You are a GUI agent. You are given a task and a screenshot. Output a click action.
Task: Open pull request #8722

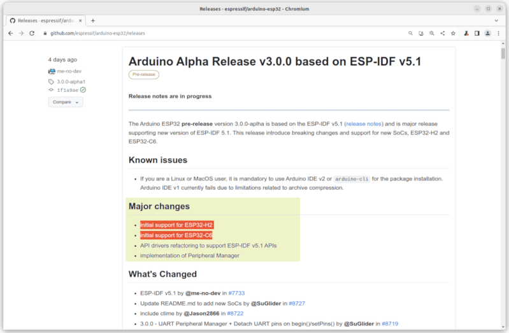(235, 313)
